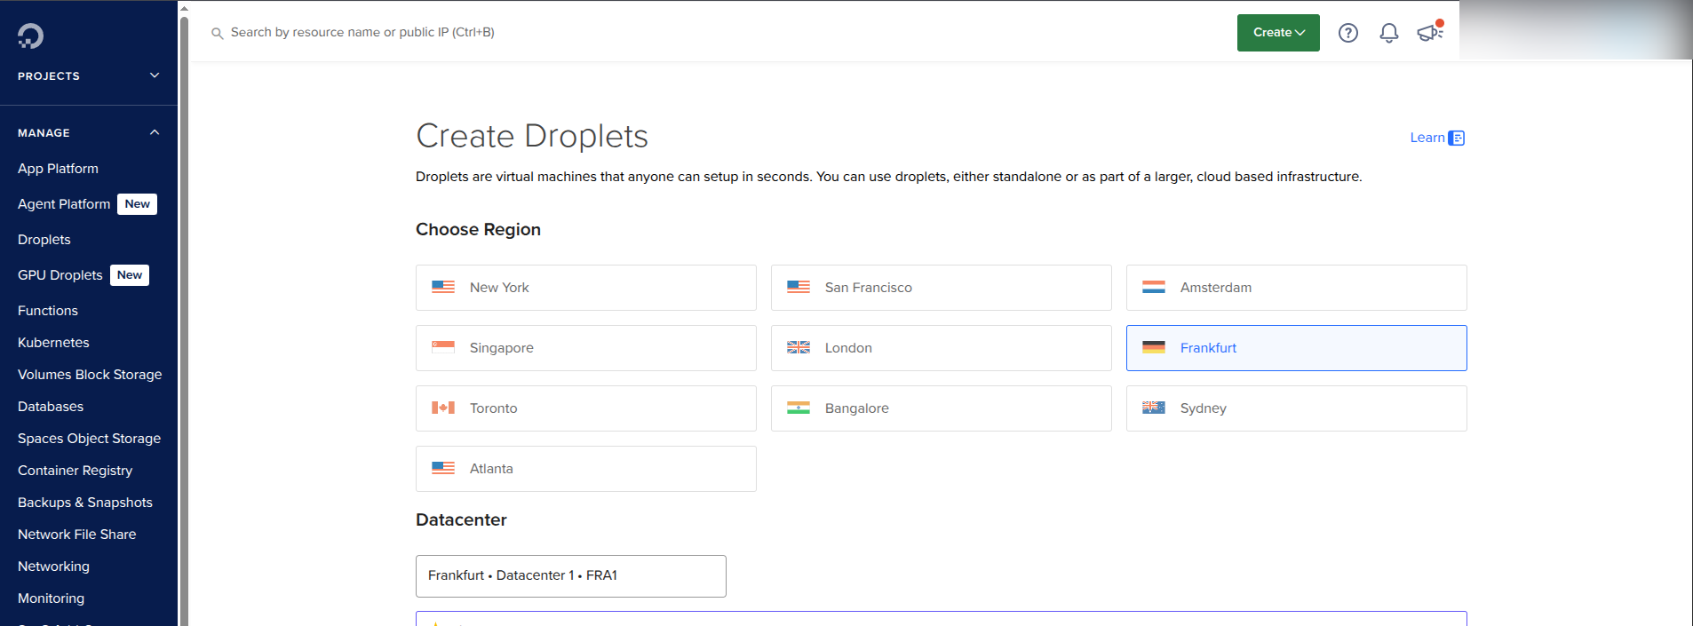
Task: Focus the resource name search field
Action: point(362,33)
